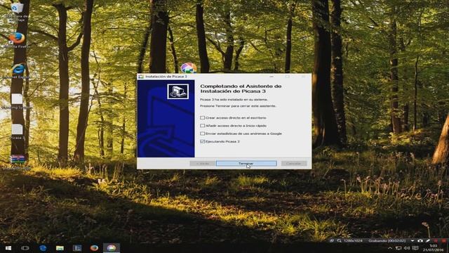Click the installer box image in the blue panel
449x253 pixels.
click(x=177, y=91)
